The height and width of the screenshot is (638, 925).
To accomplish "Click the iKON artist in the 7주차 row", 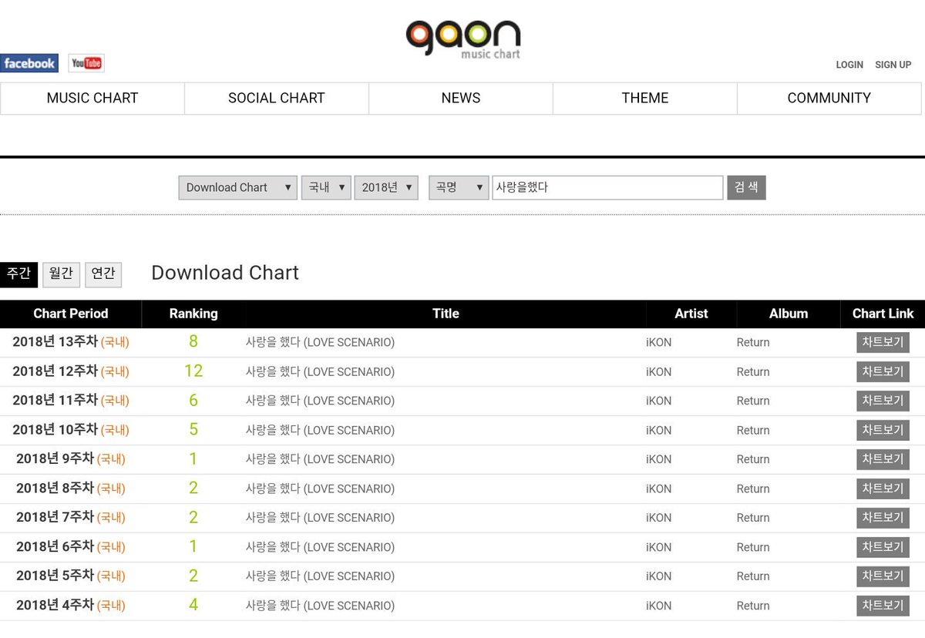I will pos(658,518).
